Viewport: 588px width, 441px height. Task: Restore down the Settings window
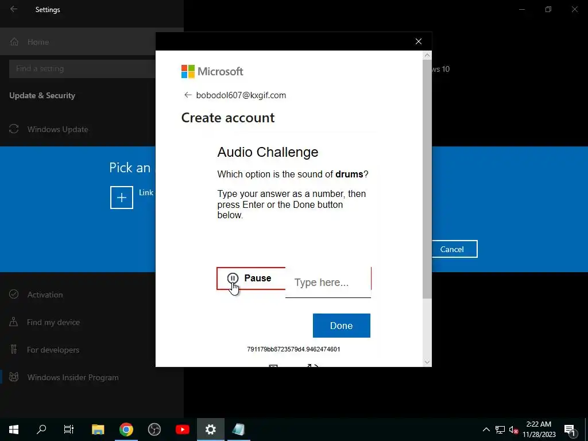coord(548,9)
